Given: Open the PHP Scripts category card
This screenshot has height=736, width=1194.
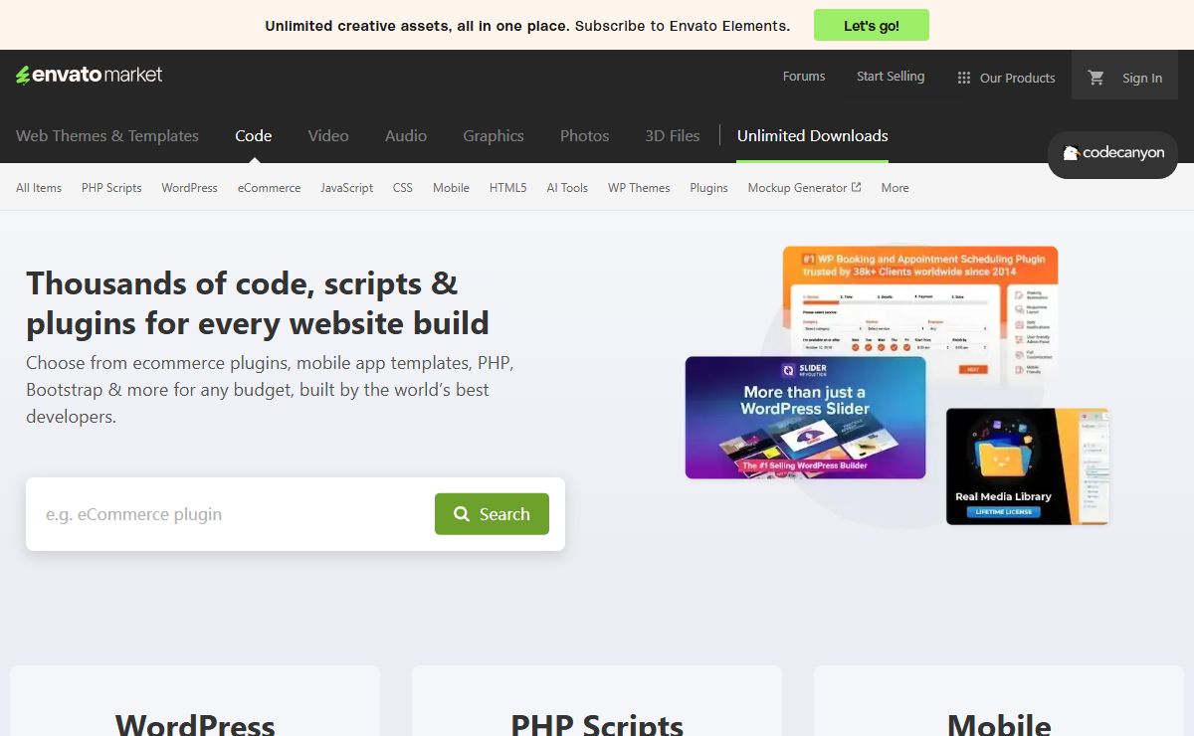Looking at the screenshot, I should tap(597, 701).
